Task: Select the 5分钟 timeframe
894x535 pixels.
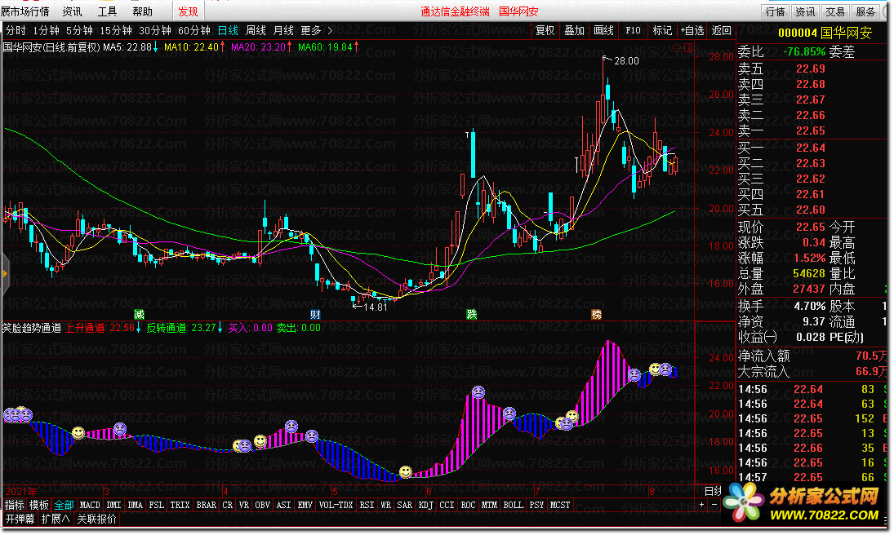Action: pyautogui.click(x=79, y=31)
